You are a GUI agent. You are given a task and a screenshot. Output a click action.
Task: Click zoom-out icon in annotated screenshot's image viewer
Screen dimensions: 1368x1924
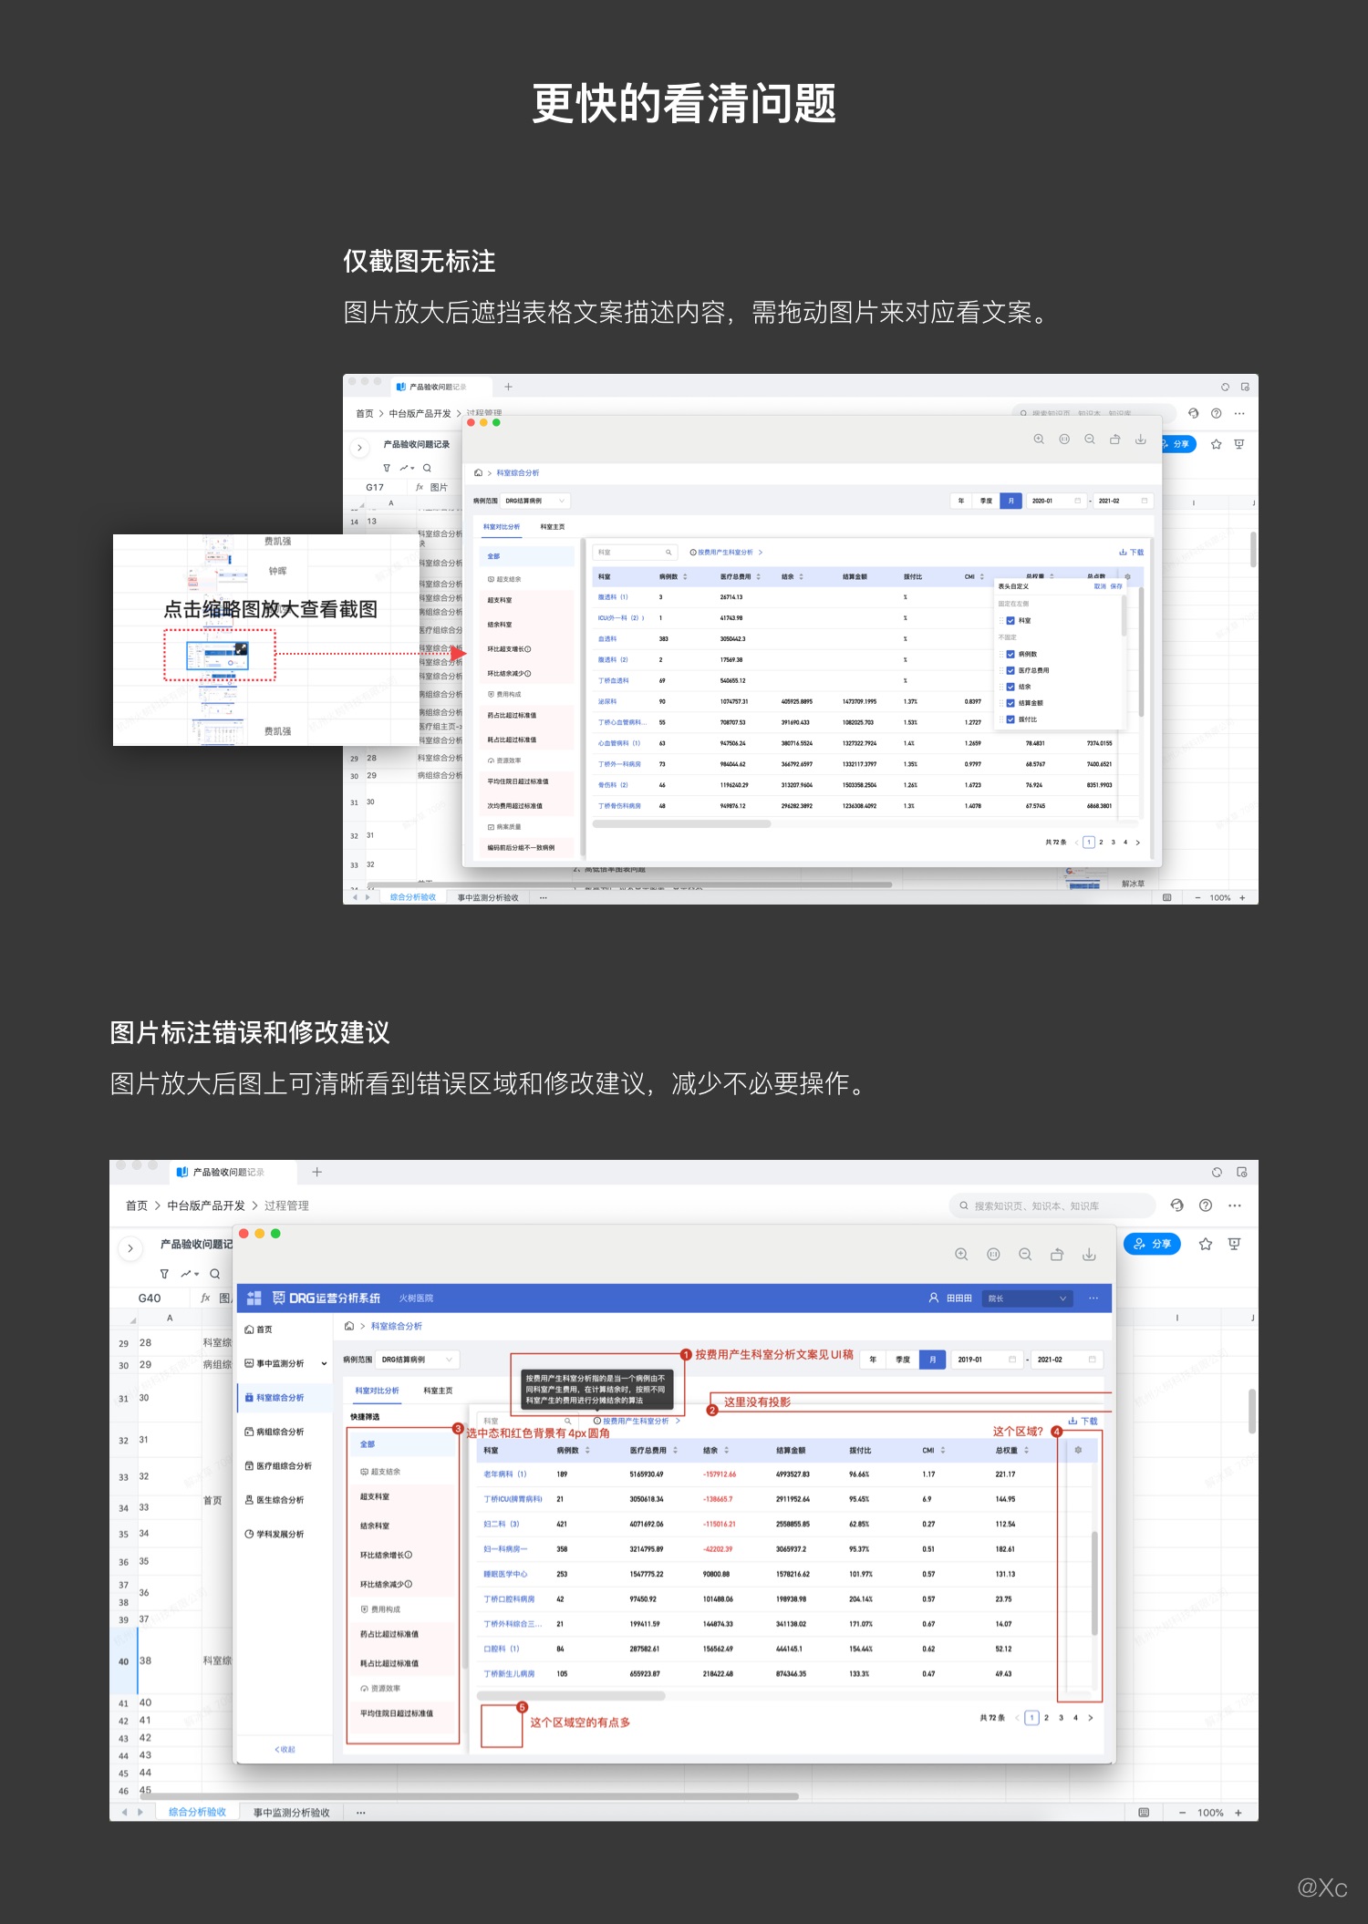click(1025, 1254)
